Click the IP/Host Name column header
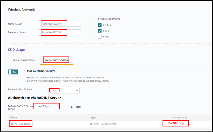 tap(179, 117)
